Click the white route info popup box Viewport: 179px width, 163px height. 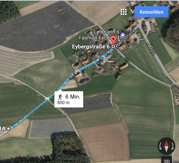[69, 99]
